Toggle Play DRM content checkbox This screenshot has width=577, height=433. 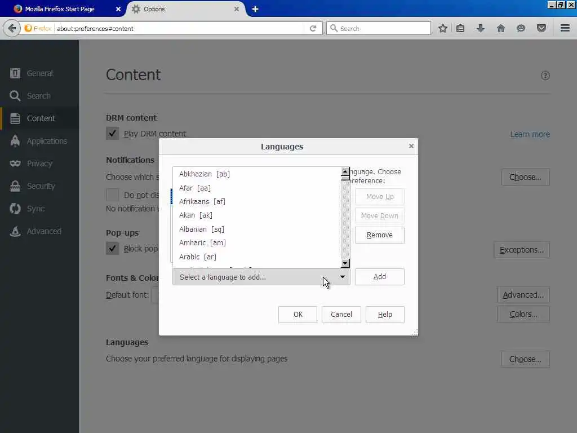[112, 133]
